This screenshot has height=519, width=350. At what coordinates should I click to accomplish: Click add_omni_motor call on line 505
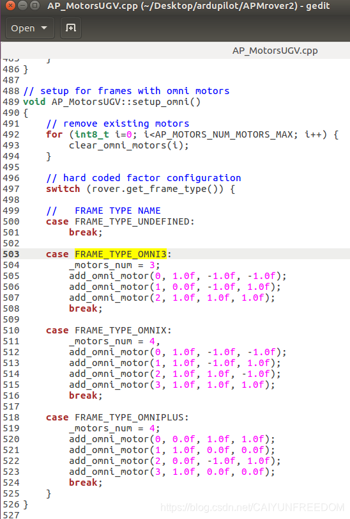178,276
